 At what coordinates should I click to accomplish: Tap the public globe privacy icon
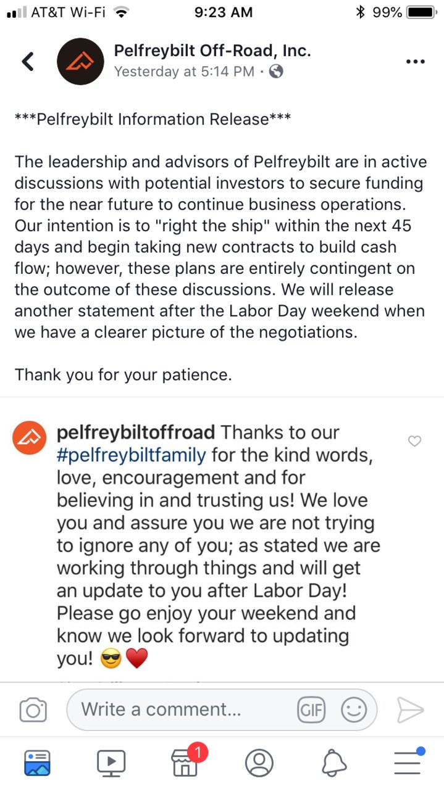click(x=277, y=72)
